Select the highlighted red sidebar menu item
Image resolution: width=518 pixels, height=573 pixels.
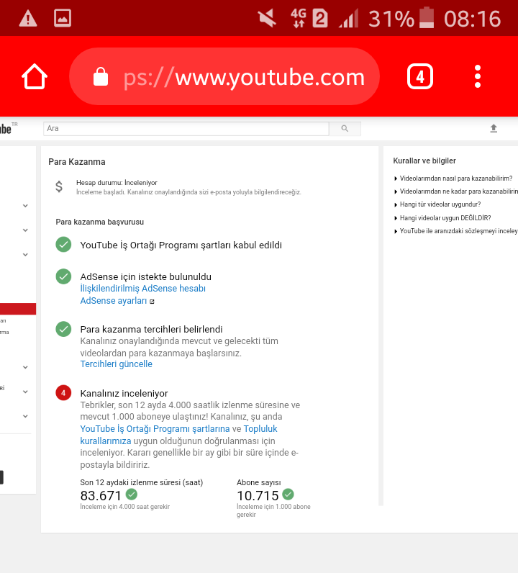click(x=18, y=309)
